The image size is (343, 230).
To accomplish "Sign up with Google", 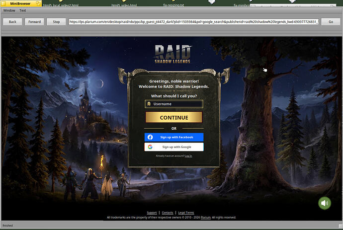I will tap(174, 147).
